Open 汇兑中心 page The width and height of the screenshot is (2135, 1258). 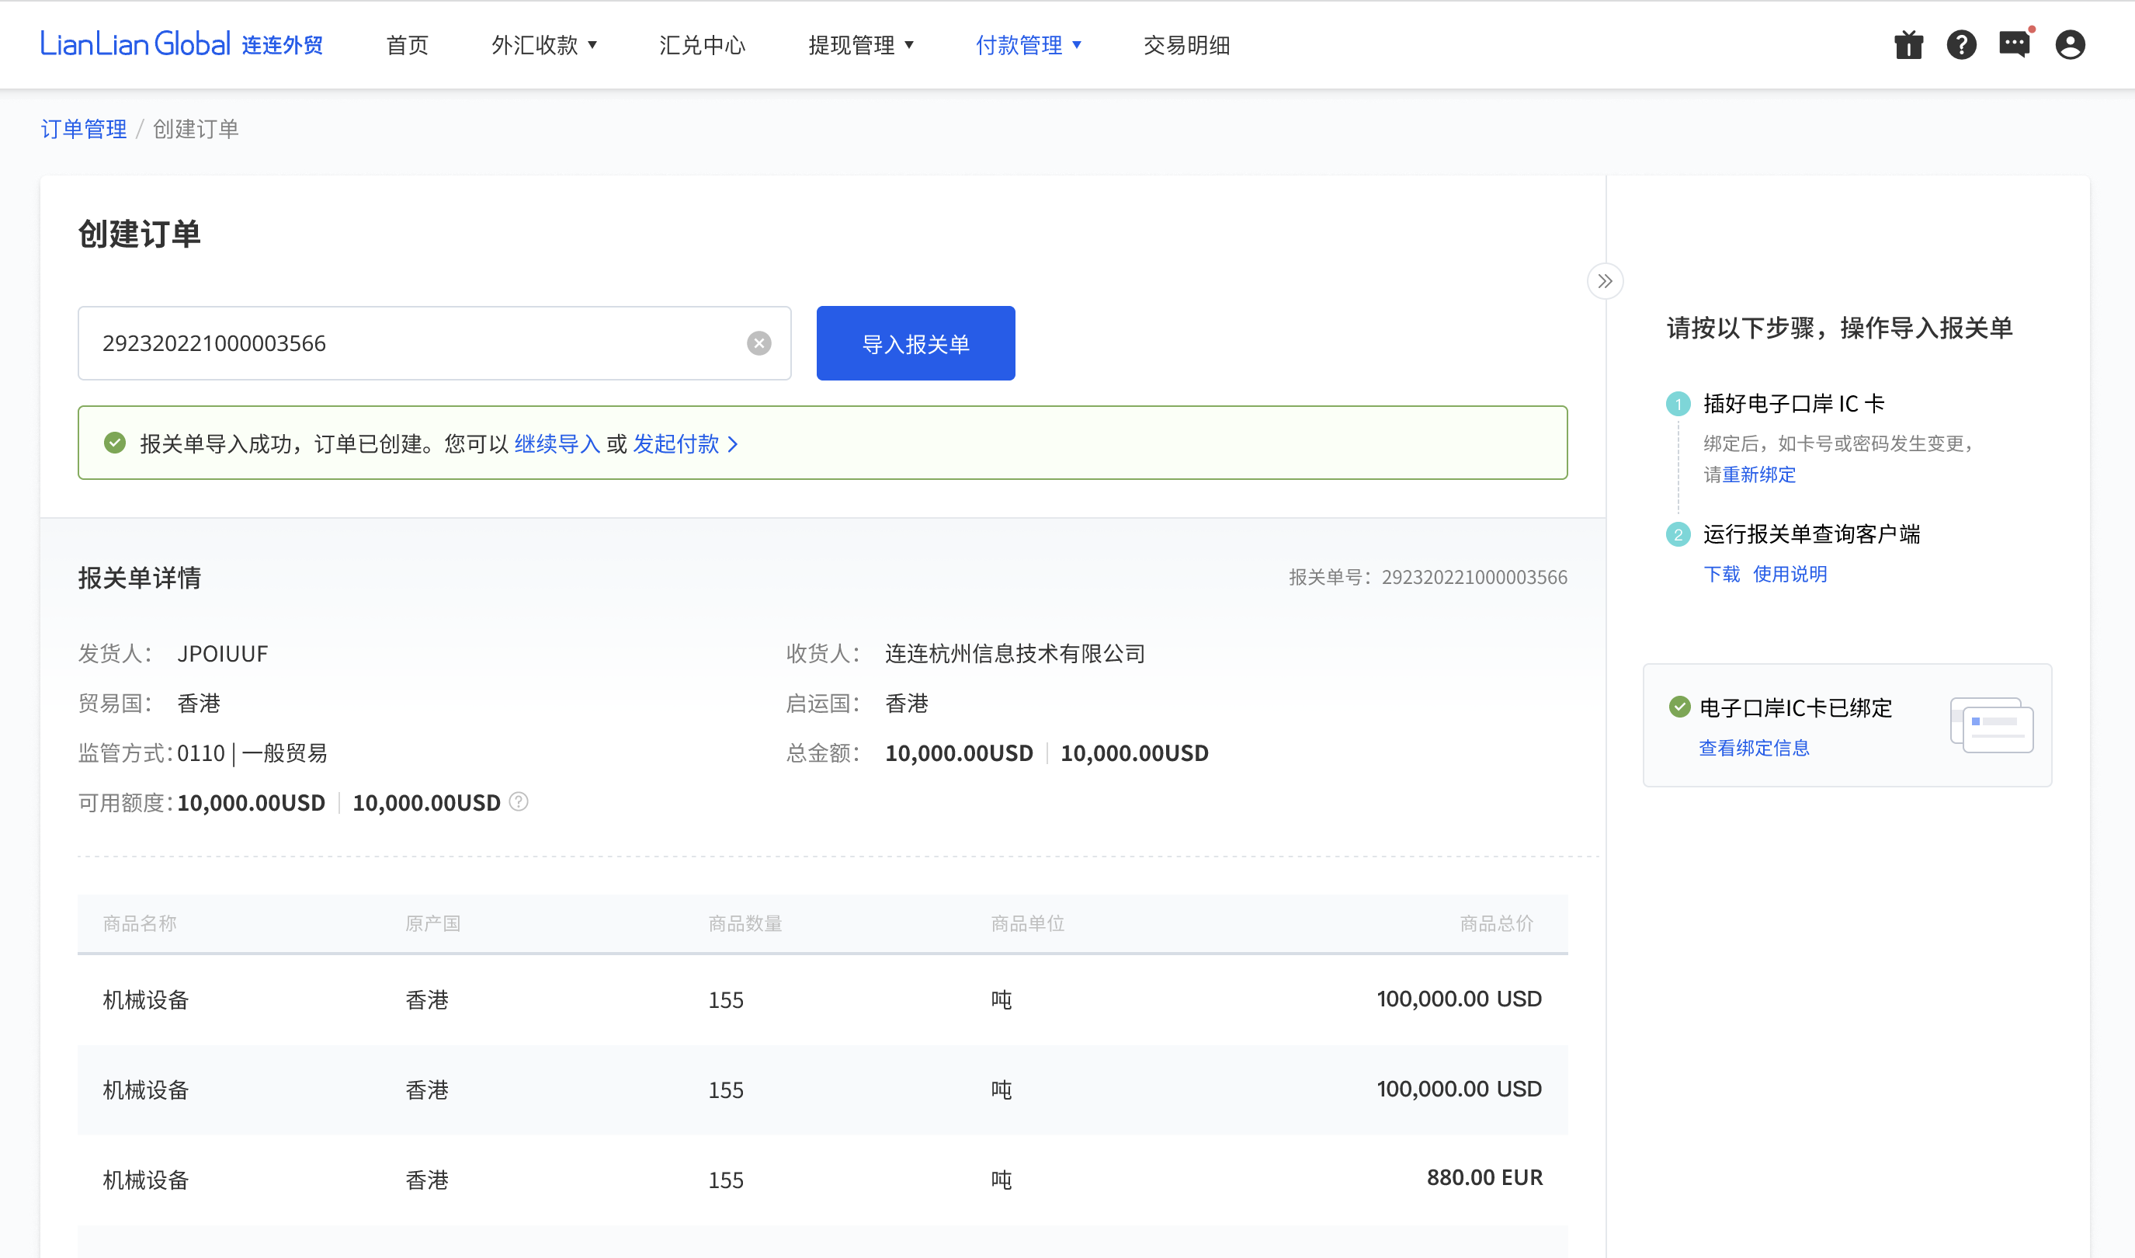click(x=702, y=45)
